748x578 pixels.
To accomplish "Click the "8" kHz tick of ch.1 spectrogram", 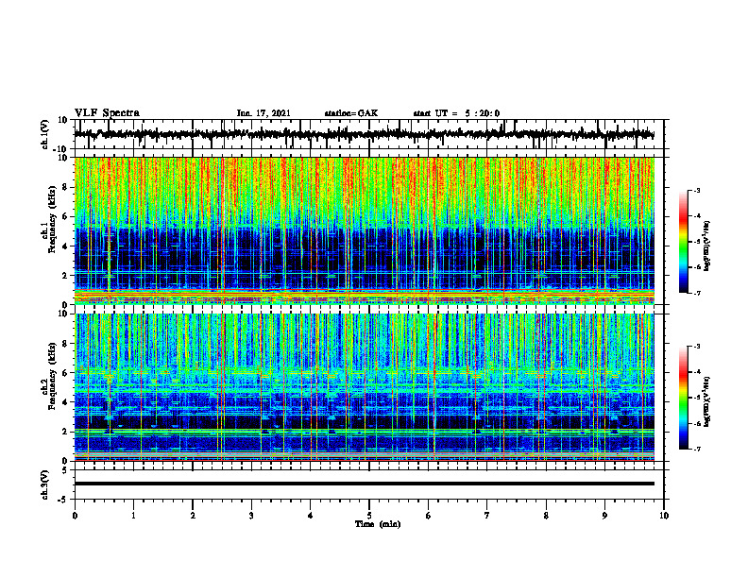I will pos(66,187).
